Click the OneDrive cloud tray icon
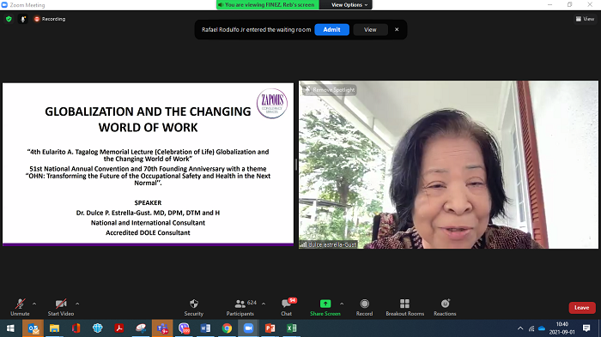The image size is (601, 337). tap(542, 328)
